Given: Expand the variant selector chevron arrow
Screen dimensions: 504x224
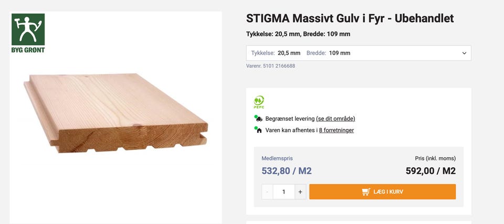Looking at the screenshot, I should tap(464, 53).
